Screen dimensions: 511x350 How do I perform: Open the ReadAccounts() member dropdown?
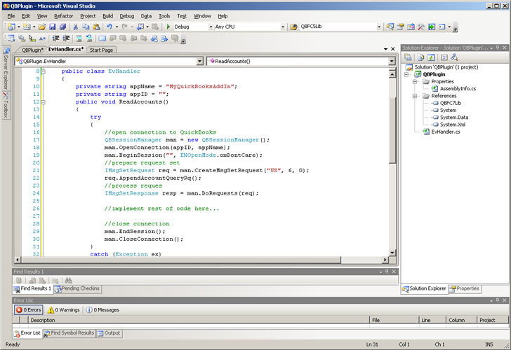(392, 61)
